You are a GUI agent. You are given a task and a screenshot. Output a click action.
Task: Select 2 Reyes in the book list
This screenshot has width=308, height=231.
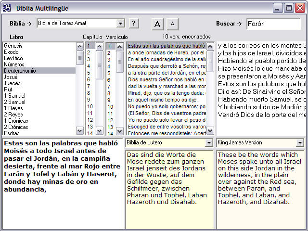click(39, 115)
